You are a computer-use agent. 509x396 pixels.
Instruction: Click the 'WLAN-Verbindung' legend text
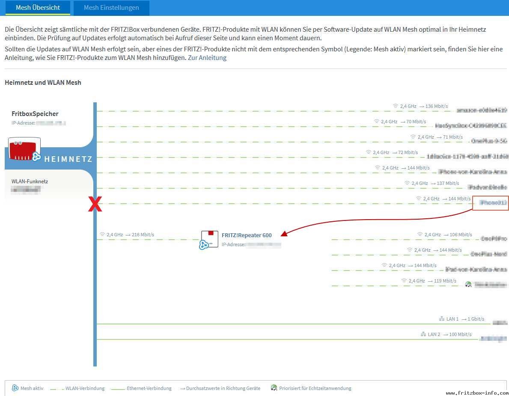click(85, 388)
